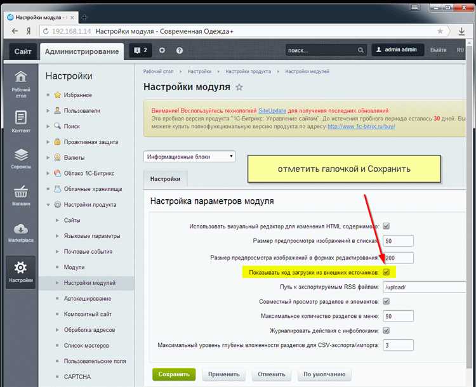Toggle Совместный просмотр разделов и элементов checkbox
476x387 pixels.
pyautogui.click(x=386, y=301)
